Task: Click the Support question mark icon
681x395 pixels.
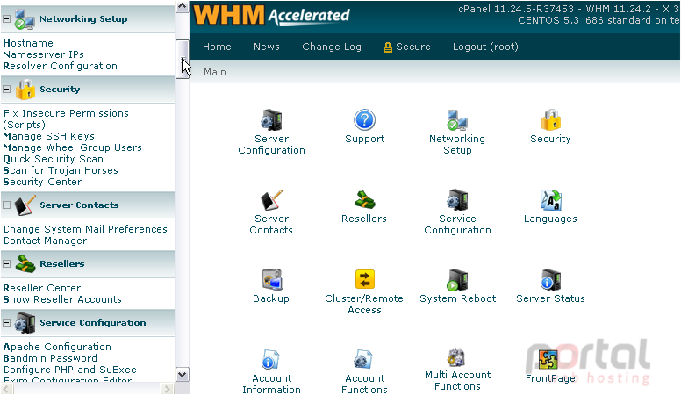Action: (x=364, y=120)
